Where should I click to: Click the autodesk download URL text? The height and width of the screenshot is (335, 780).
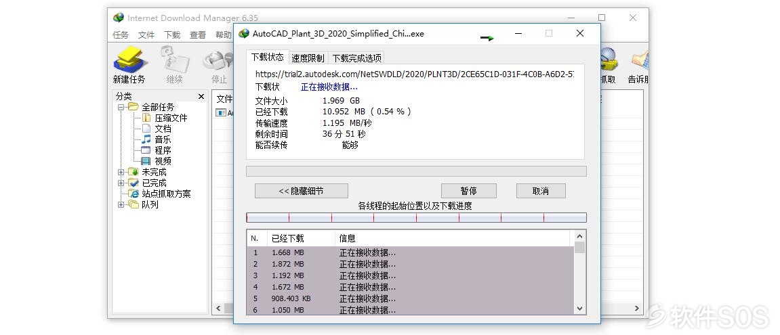414,74
